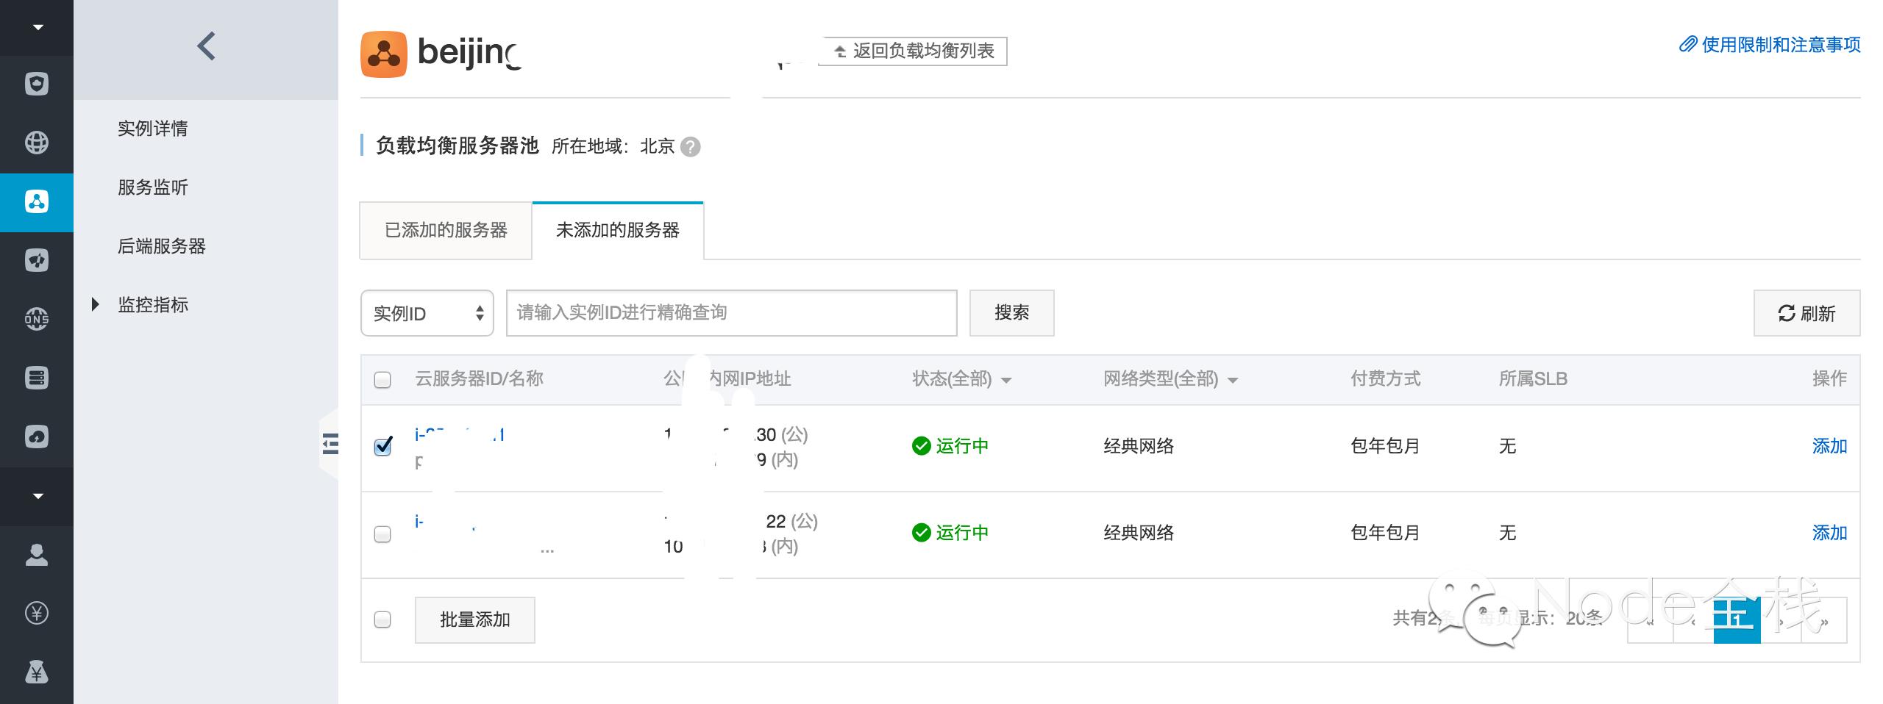
Task: Open the yen billing circle icon
Action: coord(37,613)
